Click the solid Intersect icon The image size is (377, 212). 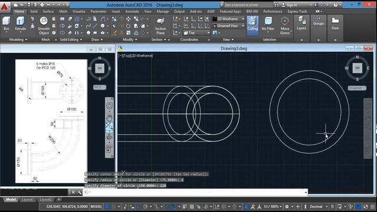tap(62, 33)
